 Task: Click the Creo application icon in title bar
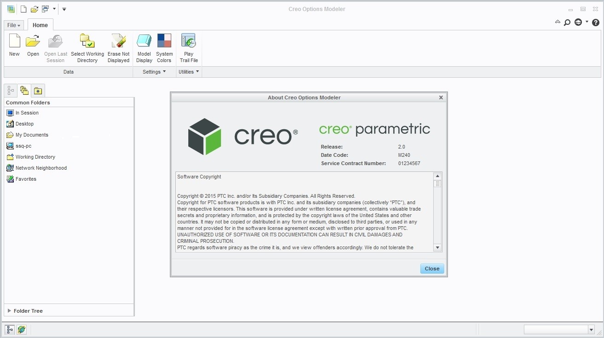click(x=11, y=9)
